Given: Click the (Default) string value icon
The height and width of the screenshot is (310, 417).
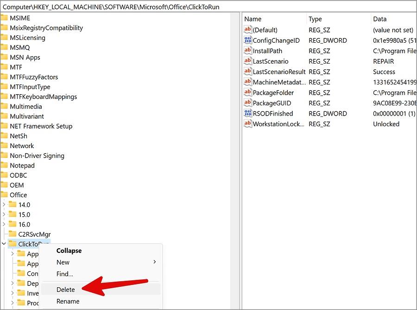Looking at the screenshot, I should coord(247,30).
